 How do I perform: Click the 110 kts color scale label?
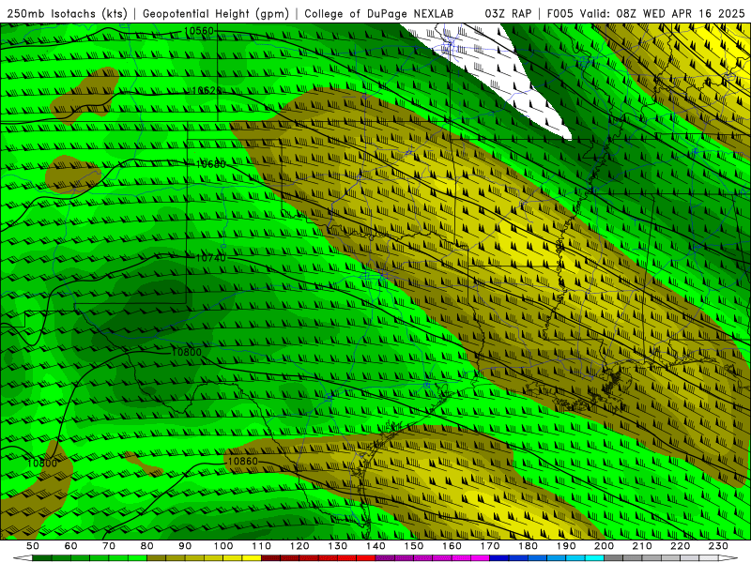[x=262, y=546]
